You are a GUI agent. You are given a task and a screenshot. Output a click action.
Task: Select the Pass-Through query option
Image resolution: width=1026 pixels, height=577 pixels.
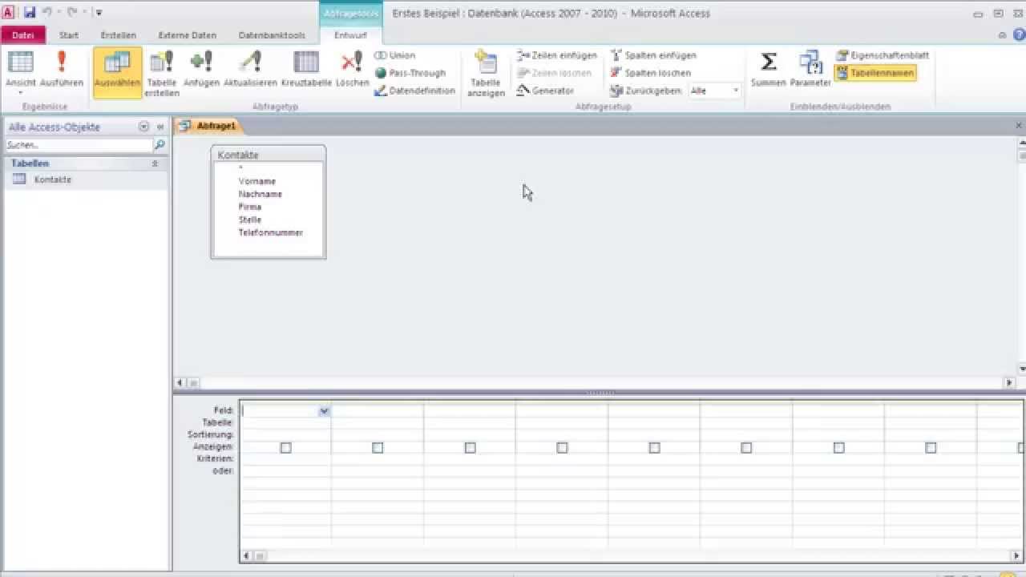pos(410,73)
